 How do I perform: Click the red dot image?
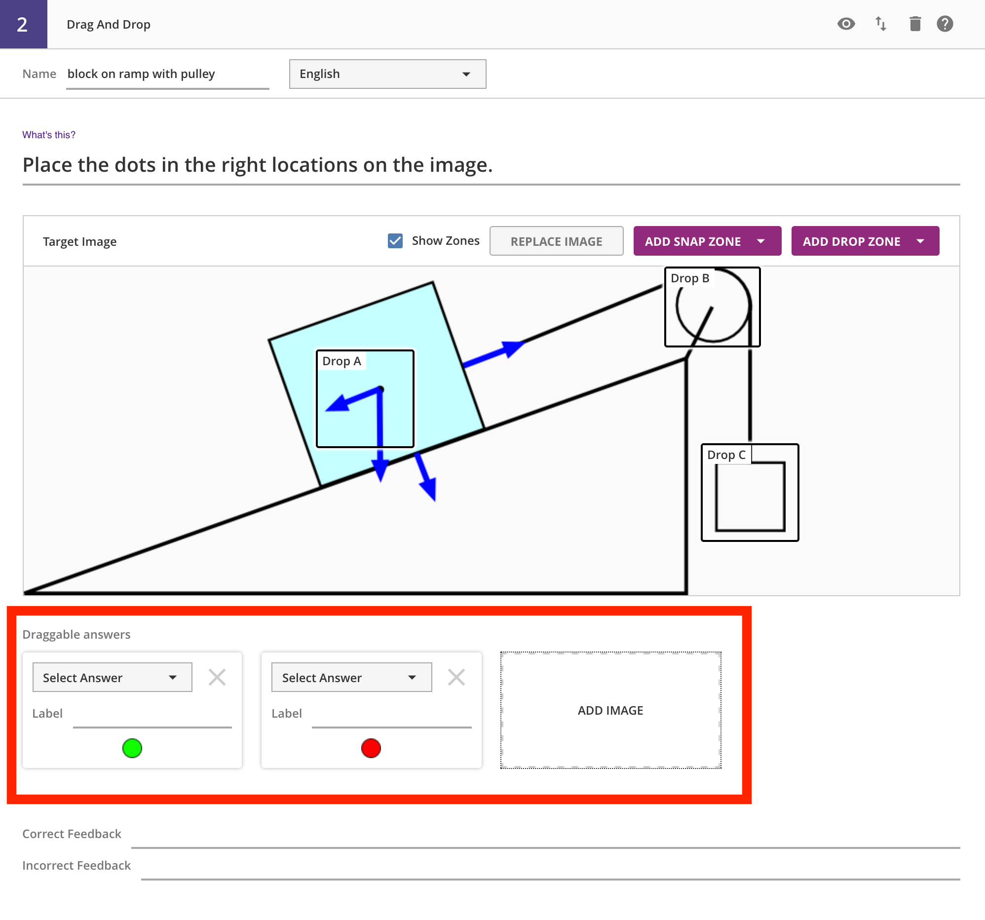tap(371, 748)
